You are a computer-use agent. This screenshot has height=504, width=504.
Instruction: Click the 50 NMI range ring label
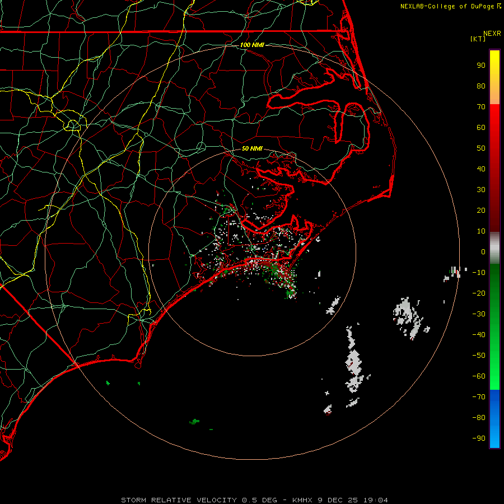point(252,148)
